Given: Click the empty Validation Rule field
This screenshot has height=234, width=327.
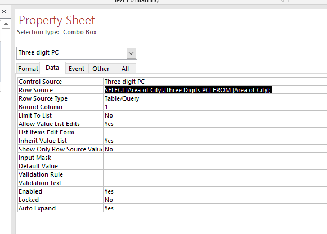Looking at the screenshot, I should [215, 174].
